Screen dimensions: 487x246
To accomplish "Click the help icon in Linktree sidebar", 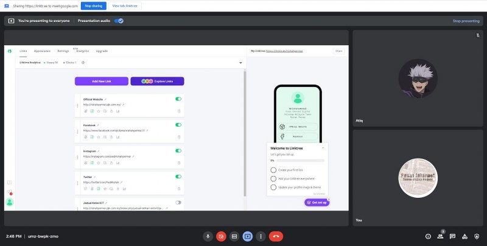I will 10,182.
